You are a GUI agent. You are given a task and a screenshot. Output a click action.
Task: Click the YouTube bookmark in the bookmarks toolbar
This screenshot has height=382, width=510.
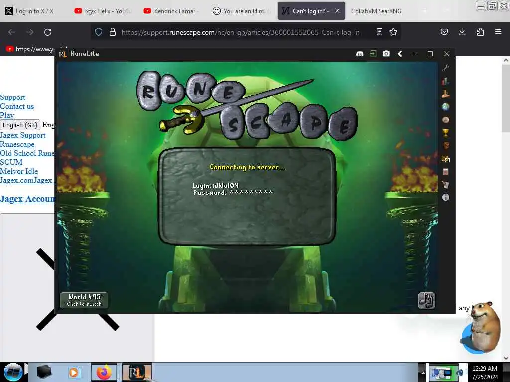click(x=30, y=49)
